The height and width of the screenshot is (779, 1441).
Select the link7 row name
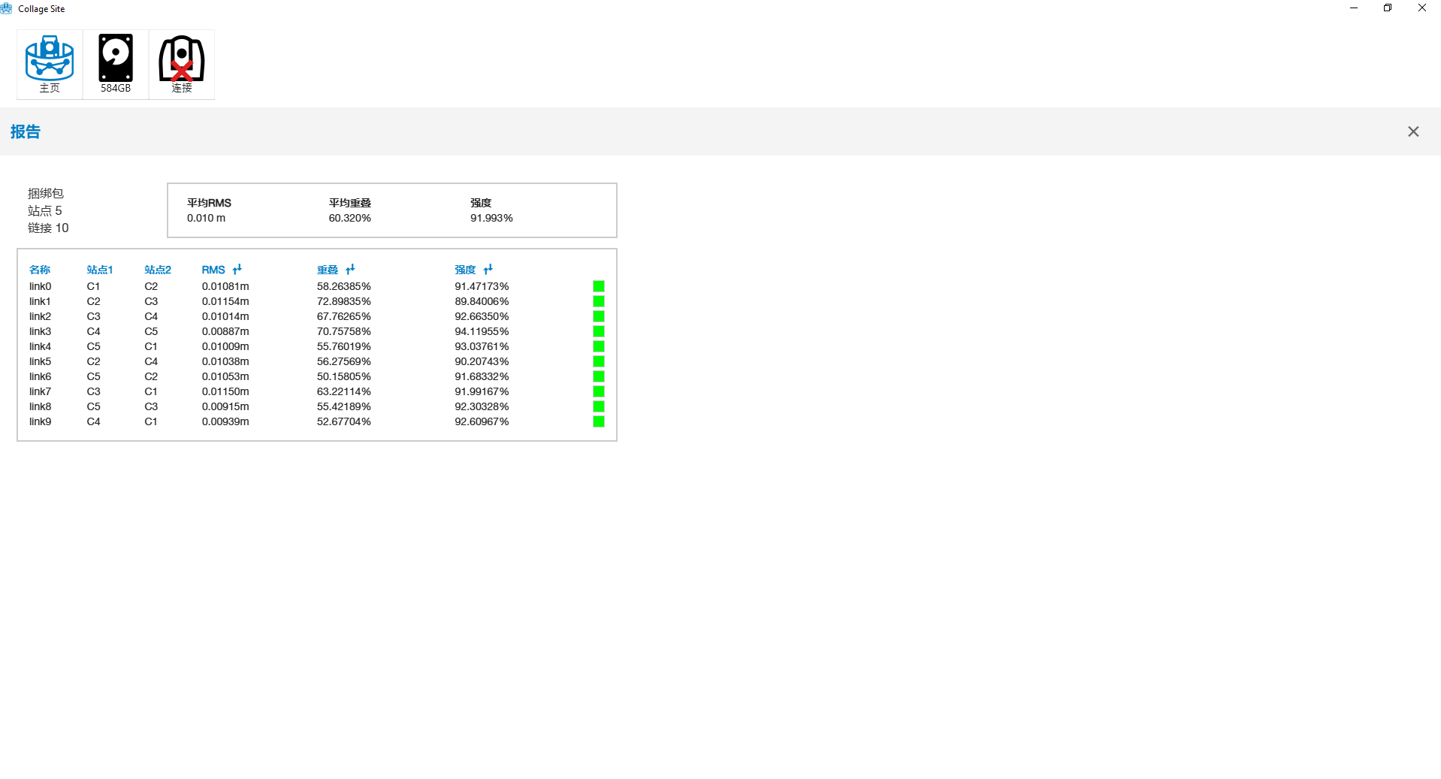point(41,391)
